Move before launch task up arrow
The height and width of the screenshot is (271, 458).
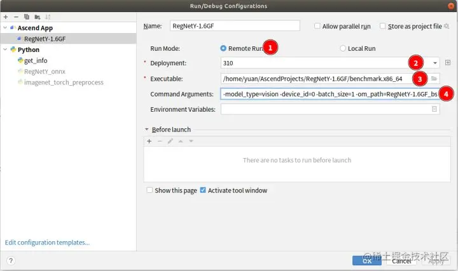181,141
